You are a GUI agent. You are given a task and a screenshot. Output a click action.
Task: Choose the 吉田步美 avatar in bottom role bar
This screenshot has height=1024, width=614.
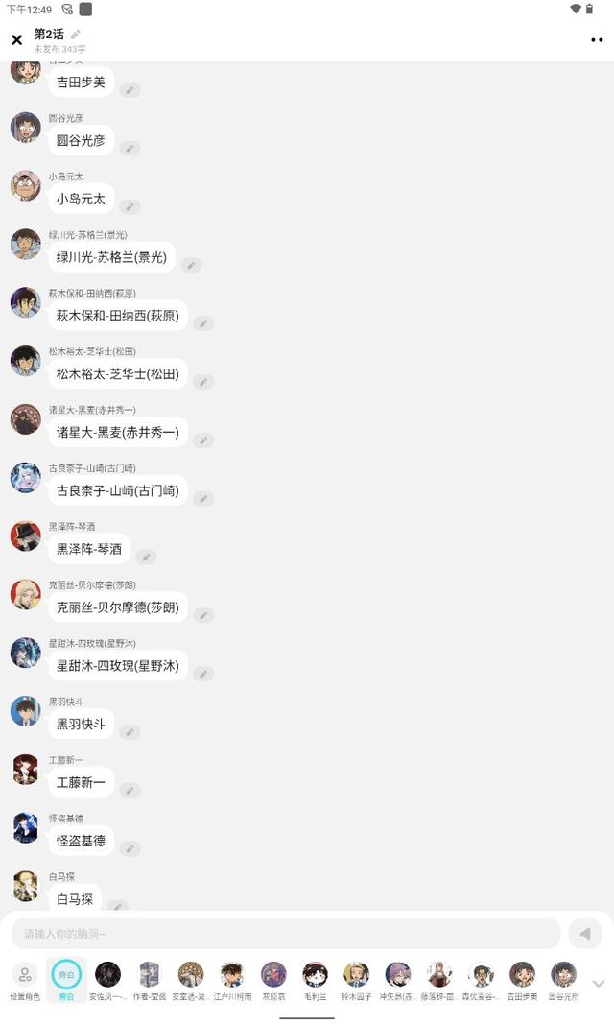522,981
